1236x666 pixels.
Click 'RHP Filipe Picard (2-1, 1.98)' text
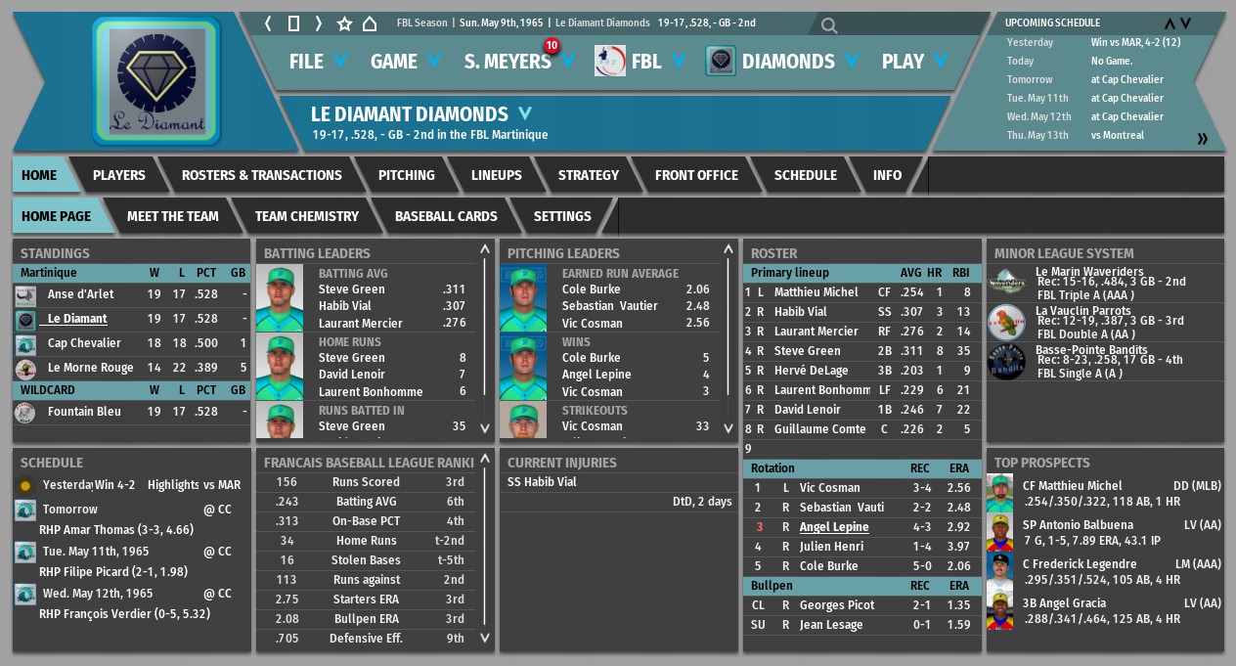coord(111,571)
